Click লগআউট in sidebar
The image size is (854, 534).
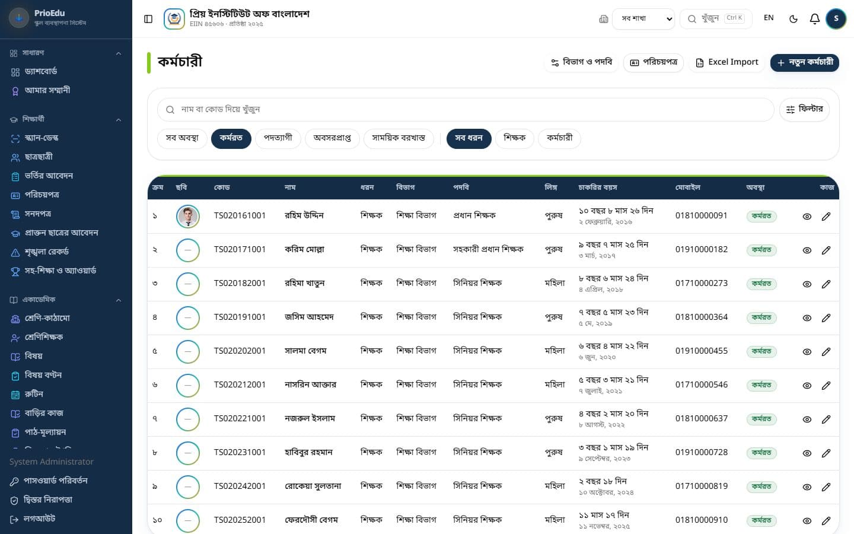click(66, 519)
